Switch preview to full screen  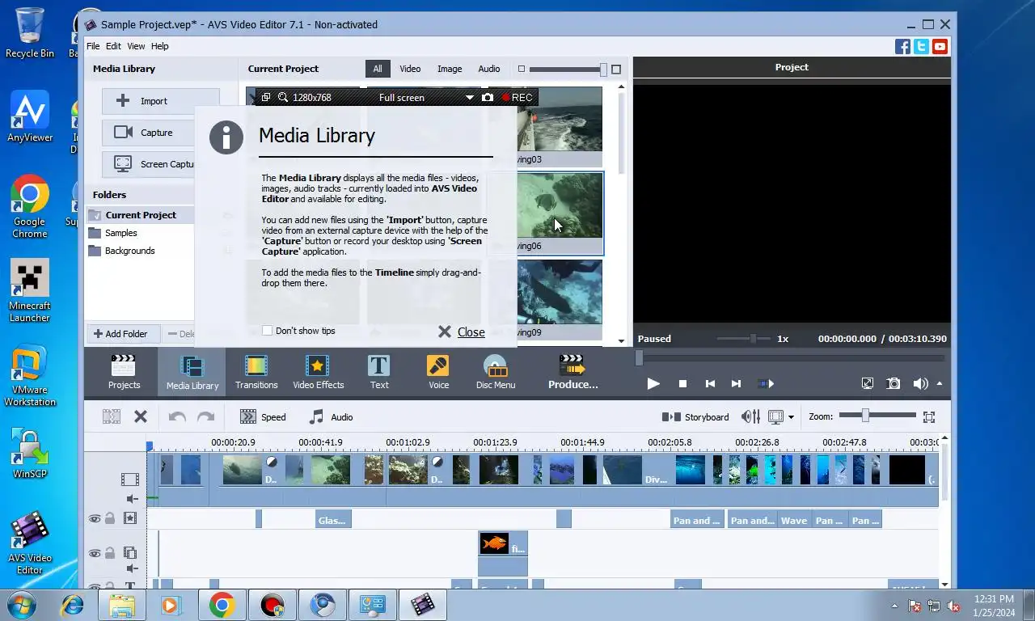coord(867,384)
